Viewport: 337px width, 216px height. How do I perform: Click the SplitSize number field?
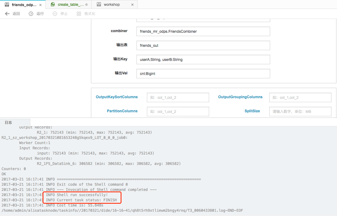point(300,112)
